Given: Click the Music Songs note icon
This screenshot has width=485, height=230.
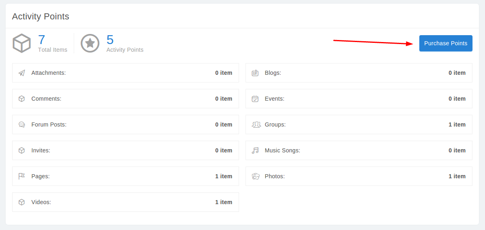Looking at the screenshot, I should click(x=255, y=150).
